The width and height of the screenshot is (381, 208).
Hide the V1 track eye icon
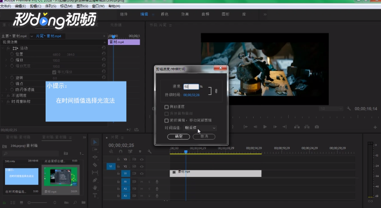[142, 174]
